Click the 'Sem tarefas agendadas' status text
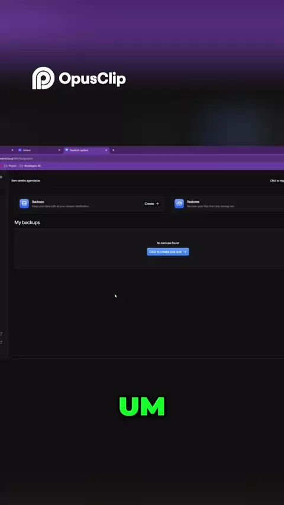 (26, 181)
